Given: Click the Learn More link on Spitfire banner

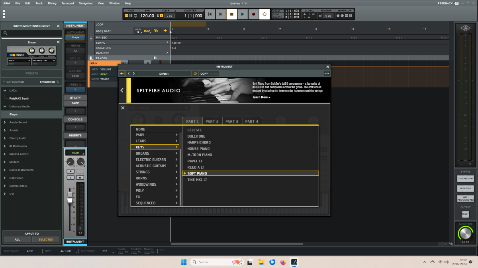Looking at the screenshot, I should point(261,97).
